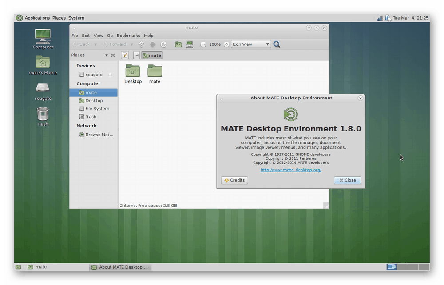The height and width of the screenshot is (285, 444).
Task: Go to Home folder toolbar icon
Action: coord(178,44)
